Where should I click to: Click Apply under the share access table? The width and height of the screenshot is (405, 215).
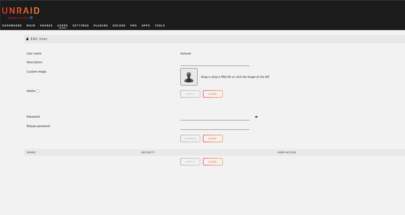click(190, 162)
